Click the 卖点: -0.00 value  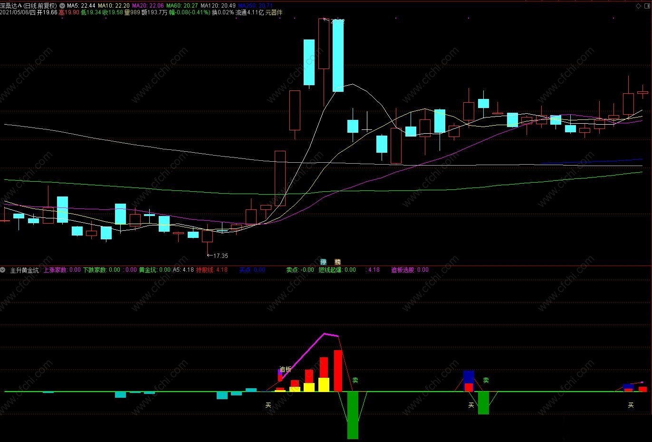tap(300, 270)
